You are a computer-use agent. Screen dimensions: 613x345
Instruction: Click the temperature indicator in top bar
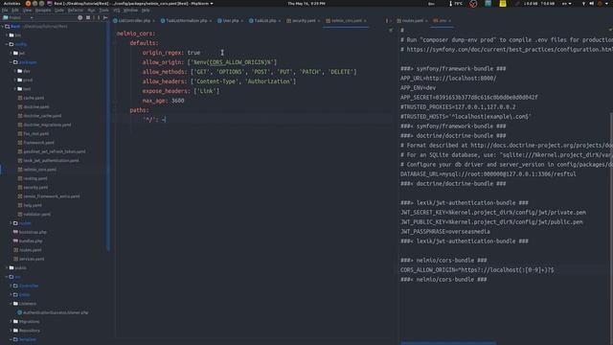pyautogui.click(x=456, y=4)
